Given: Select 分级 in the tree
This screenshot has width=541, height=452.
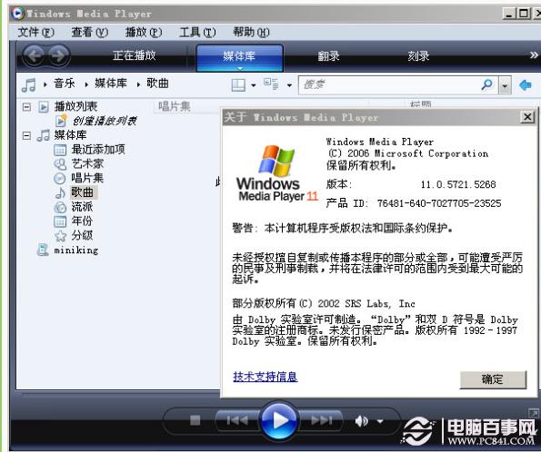Looking at the screenshot, I should coord(82,236).
